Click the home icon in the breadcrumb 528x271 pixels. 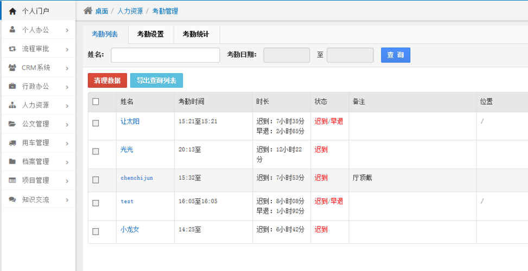tap(87, 11)
